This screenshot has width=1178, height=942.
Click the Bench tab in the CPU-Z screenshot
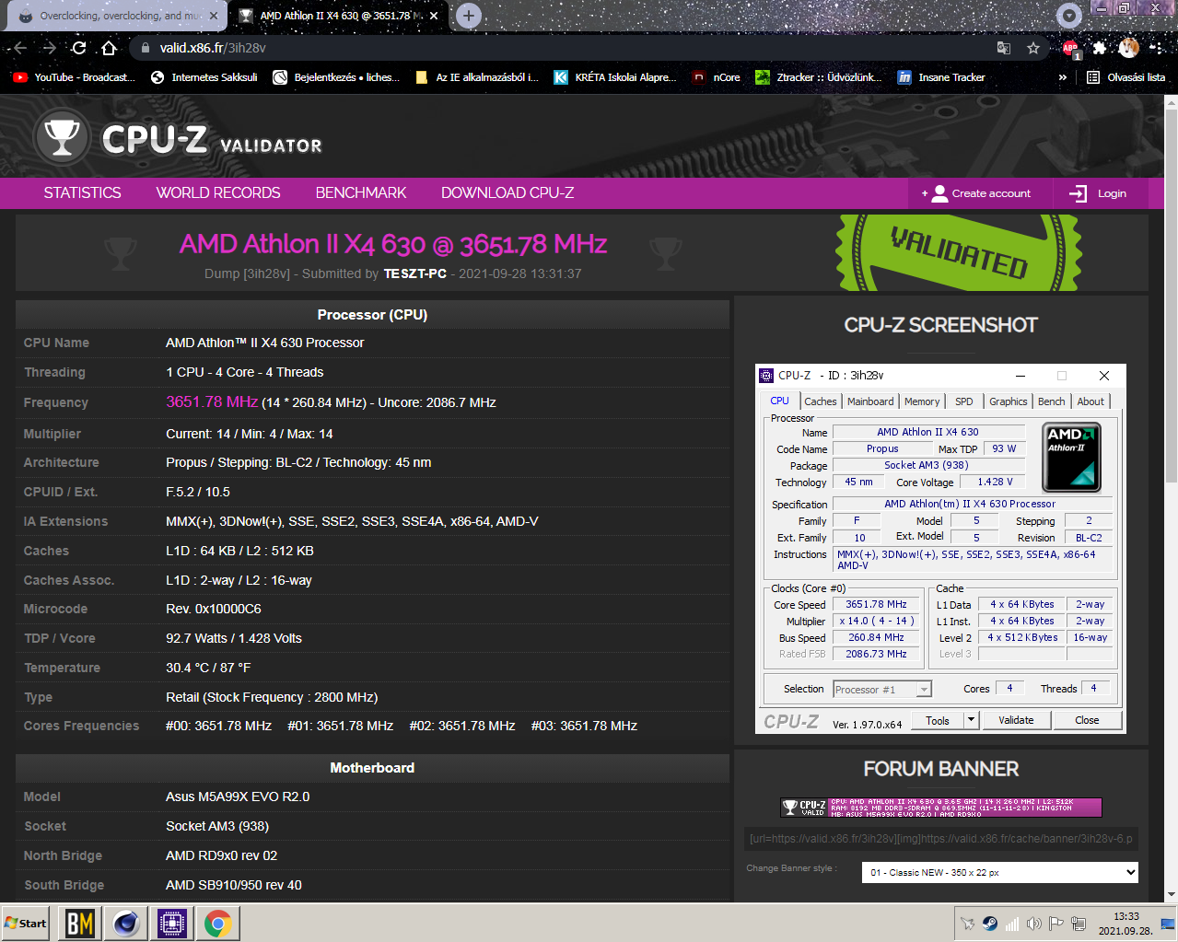1051,401
